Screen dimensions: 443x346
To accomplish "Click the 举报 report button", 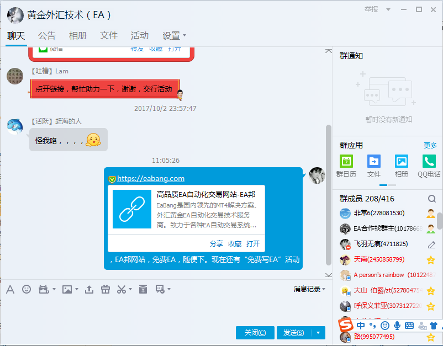I will tap(371, 9).
